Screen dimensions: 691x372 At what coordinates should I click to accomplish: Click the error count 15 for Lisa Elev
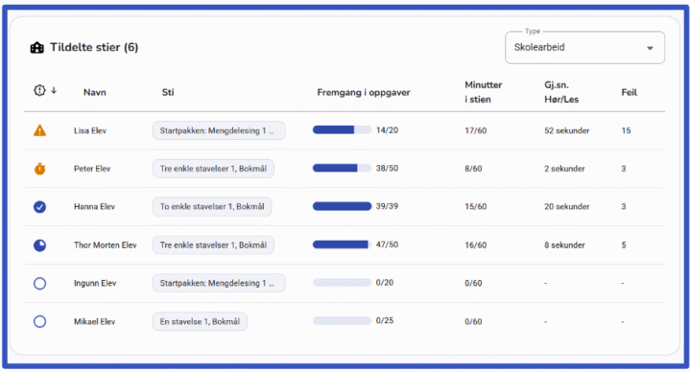tap(626, 130)
